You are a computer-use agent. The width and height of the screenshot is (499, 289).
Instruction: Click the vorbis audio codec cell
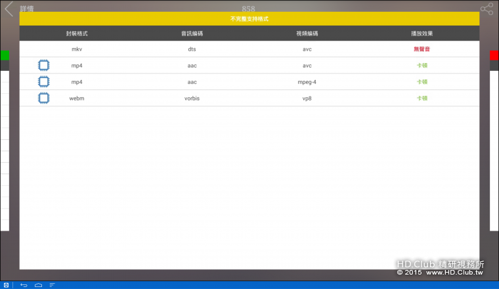192,99
